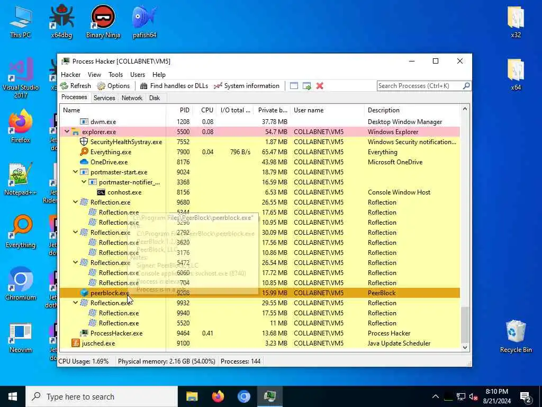
Task: Select the ProcessHacker.exe process icon
Action: pos(84,333)
